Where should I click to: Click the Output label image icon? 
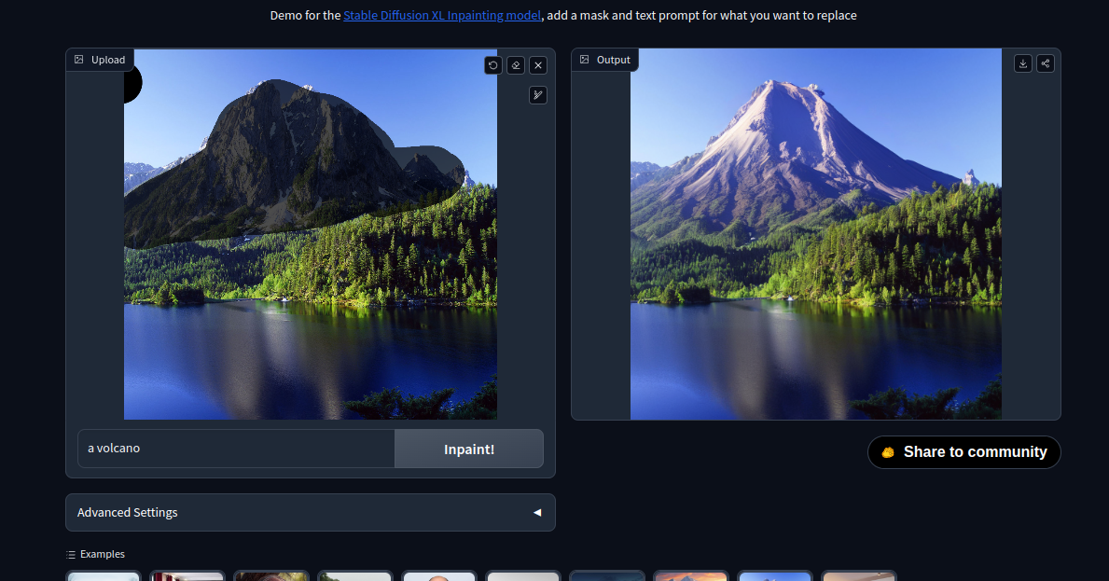585,60
